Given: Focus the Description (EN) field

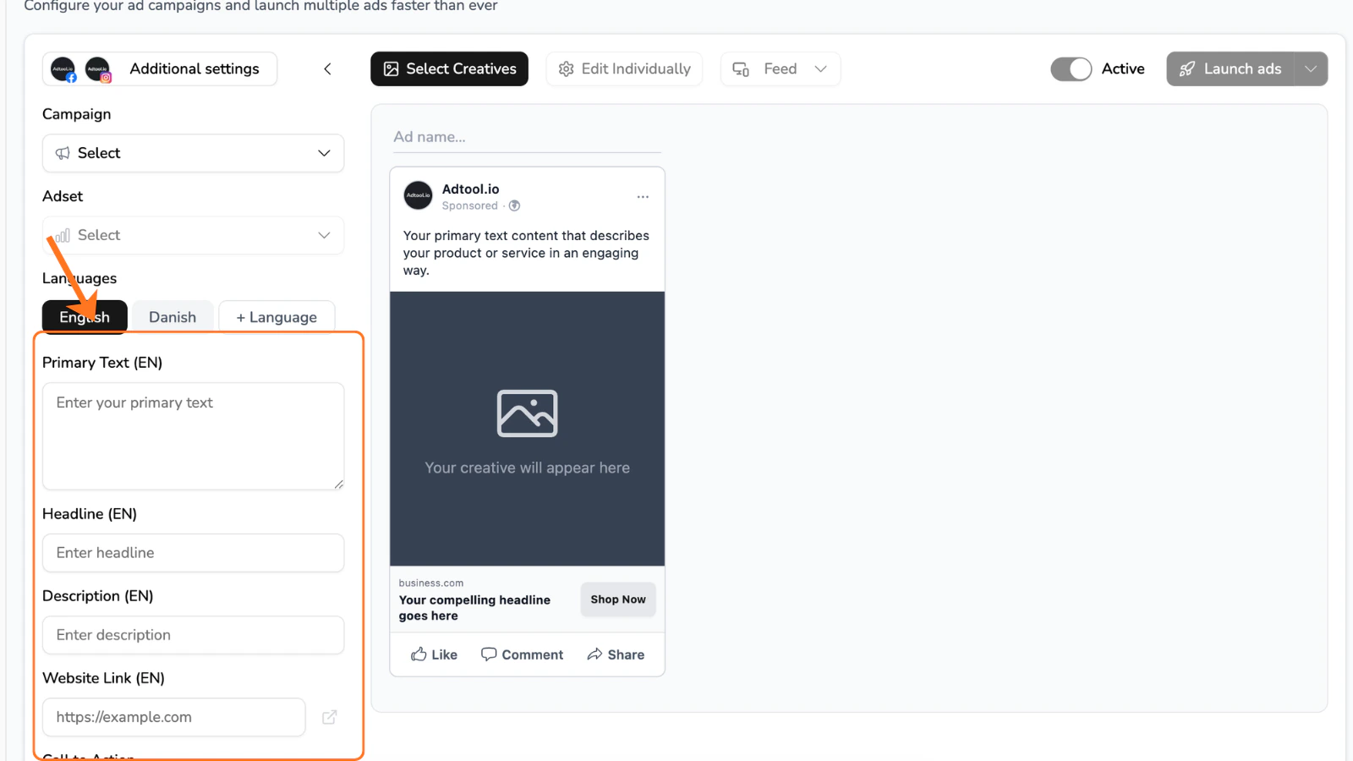Looking at the screenshot, I should tap(193, 635).
